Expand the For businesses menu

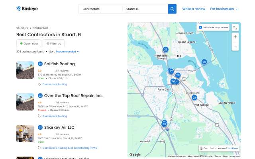tap(224, 9)
